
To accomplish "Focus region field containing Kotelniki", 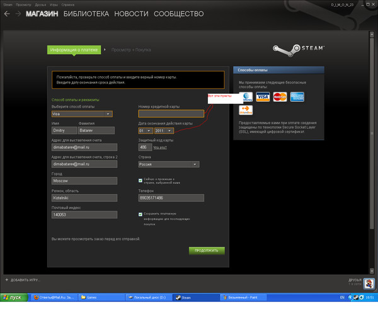I will pos(84,198).
